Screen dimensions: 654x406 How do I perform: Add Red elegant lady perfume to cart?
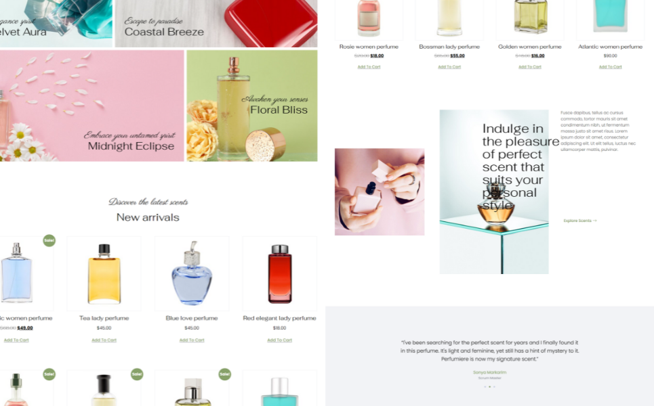tap(279, 340)
